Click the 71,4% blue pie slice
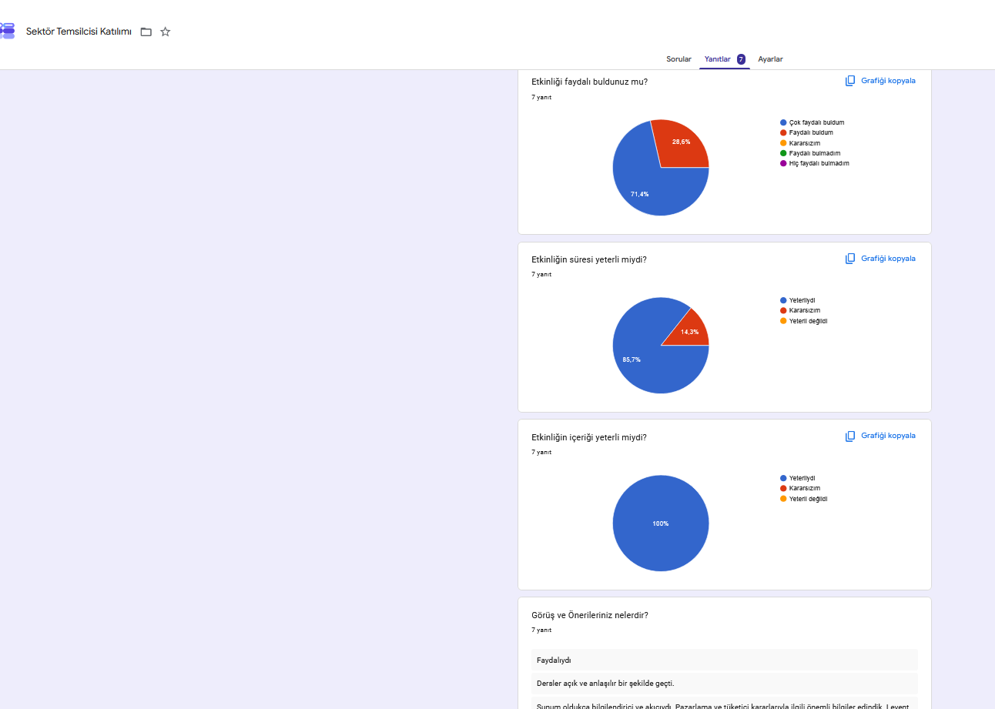 pyautogui.click(x=643, y=185)
